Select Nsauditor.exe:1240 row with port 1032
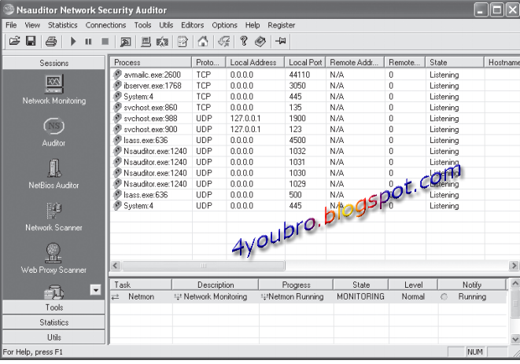520x364 pixels. [315, 151]
